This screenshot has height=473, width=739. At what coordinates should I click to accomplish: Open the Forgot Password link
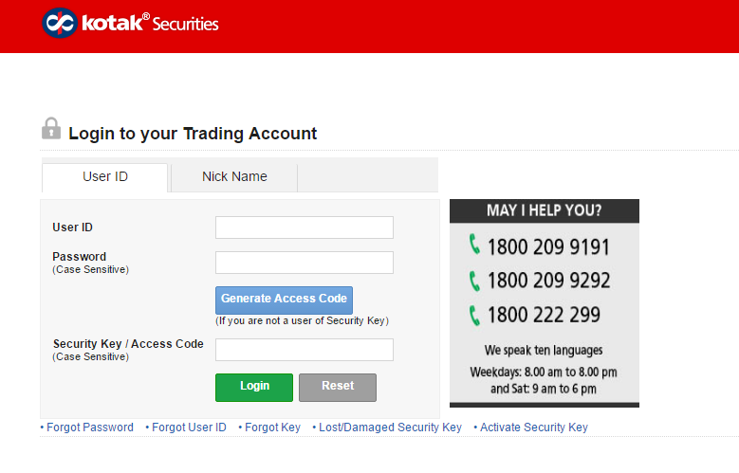[90, 428]
